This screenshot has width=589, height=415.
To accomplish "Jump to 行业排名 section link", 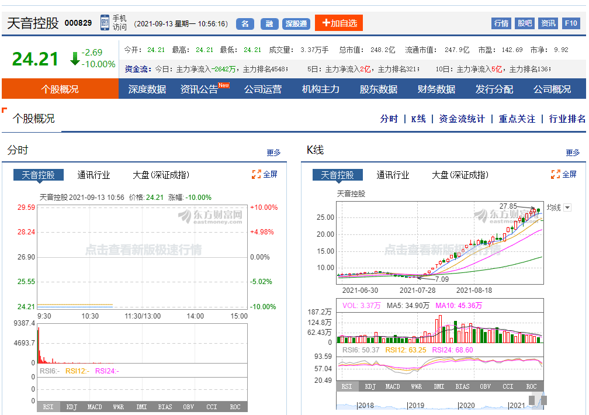I will [x=567, y=119].
